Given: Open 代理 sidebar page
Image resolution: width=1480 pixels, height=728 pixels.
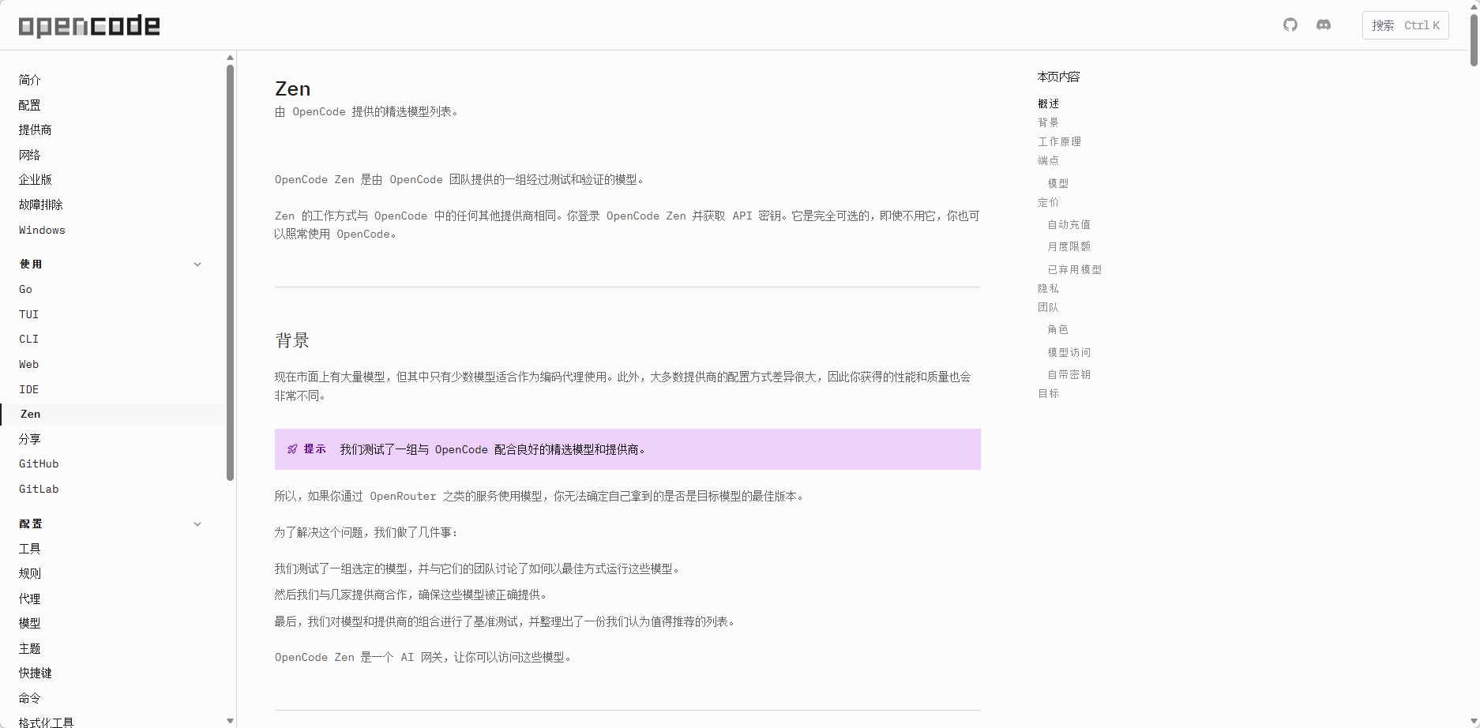Looking at the screenshot, I should coord(30,599).
